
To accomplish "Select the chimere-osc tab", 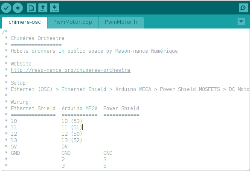I will coord(25,22).
